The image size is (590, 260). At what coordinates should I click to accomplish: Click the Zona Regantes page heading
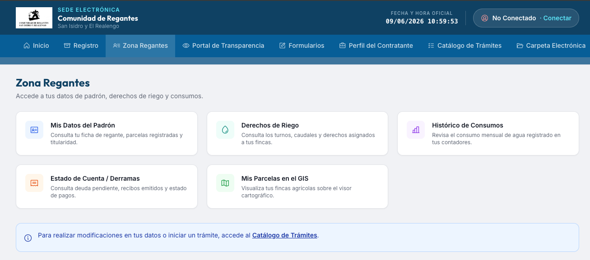click(53, 83)
